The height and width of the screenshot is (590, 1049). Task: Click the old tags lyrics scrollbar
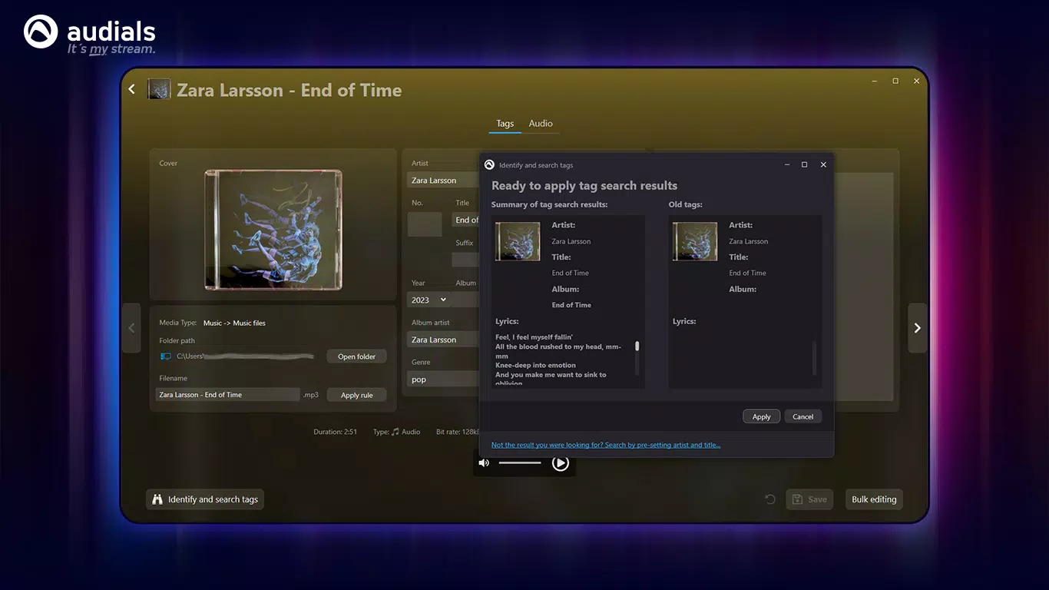click(x=814, y=357)
